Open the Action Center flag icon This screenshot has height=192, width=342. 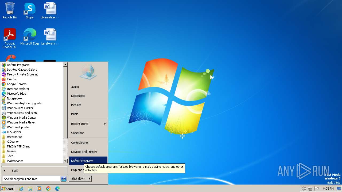[x=317, y=189]
